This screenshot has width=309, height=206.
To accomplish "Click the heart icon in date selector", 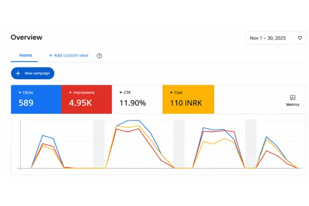I will click(300, 38).
